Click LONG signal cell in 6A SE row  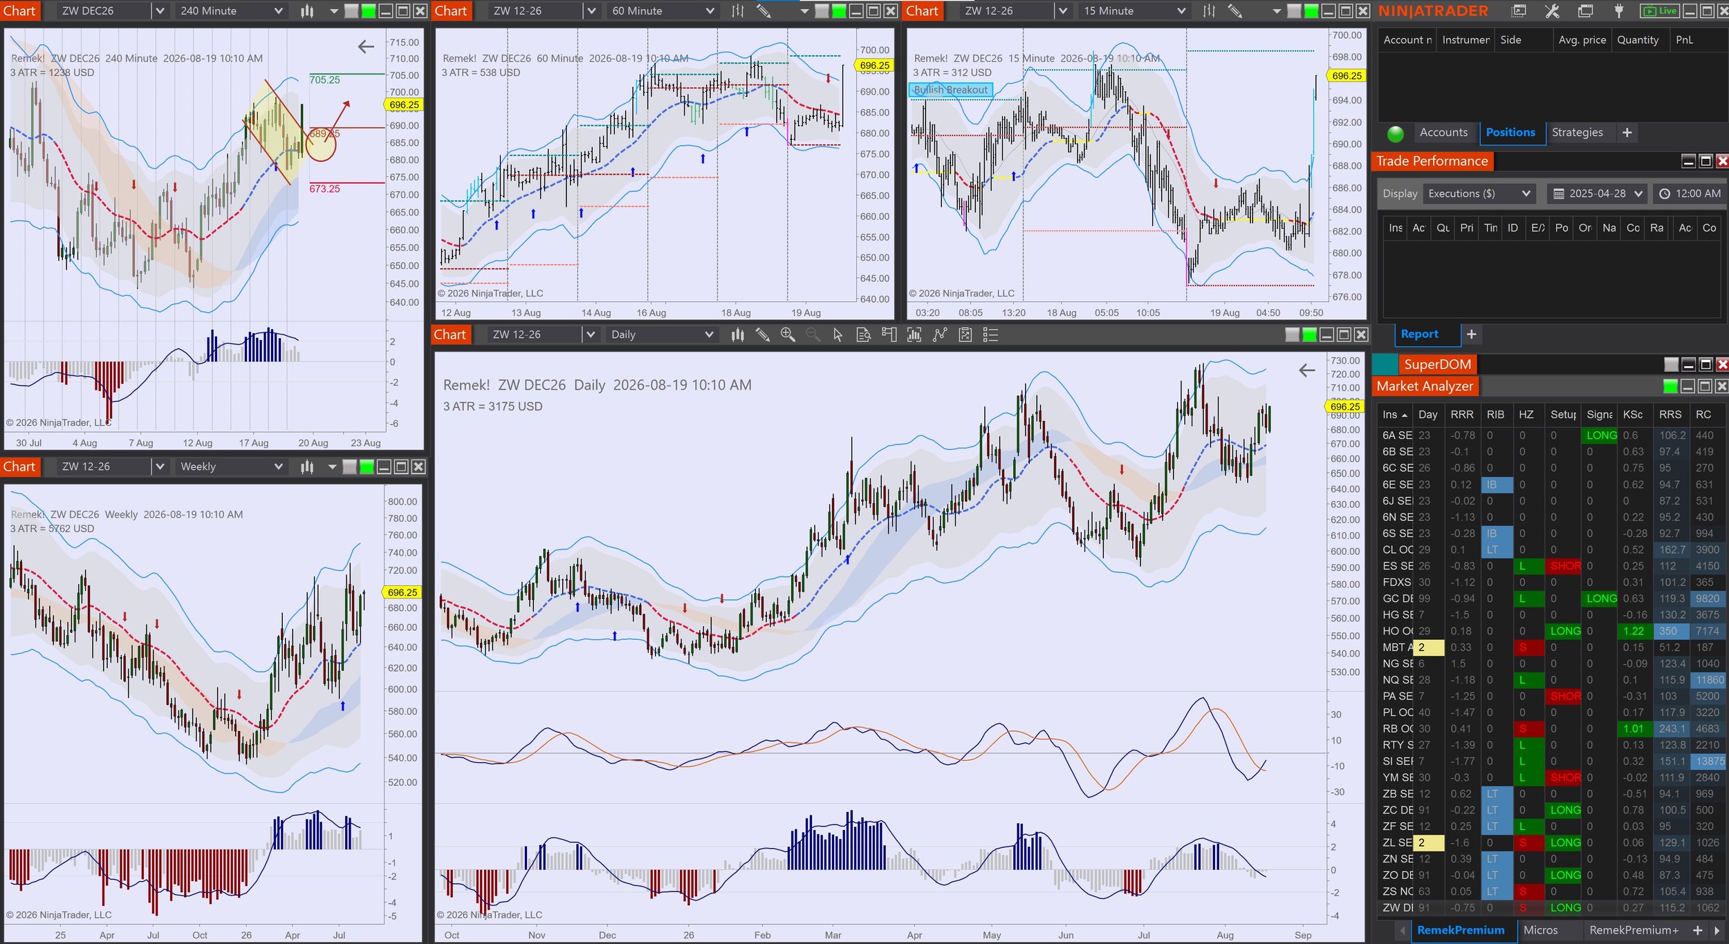(1600, 435)
